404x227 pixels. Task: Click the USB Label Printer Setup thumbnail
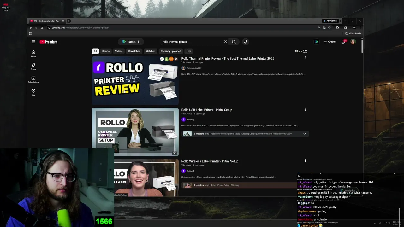pos(135,132)
